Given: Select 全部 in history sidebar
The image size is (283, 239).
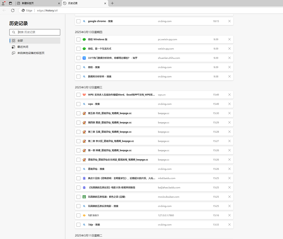Looking at the screenshot, I should pos(35,41).
